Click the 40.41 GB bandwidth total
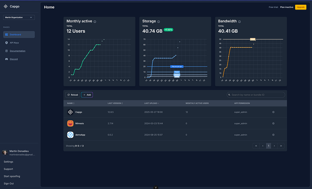This screenshot has width=312, height=189. click(x=228, y=31)
